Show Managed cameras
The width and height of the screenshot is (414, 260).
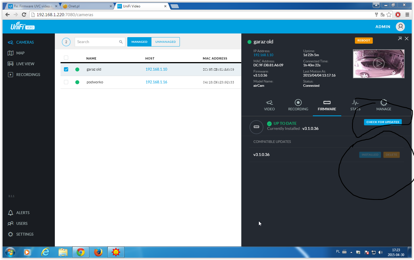coord(139,42)
